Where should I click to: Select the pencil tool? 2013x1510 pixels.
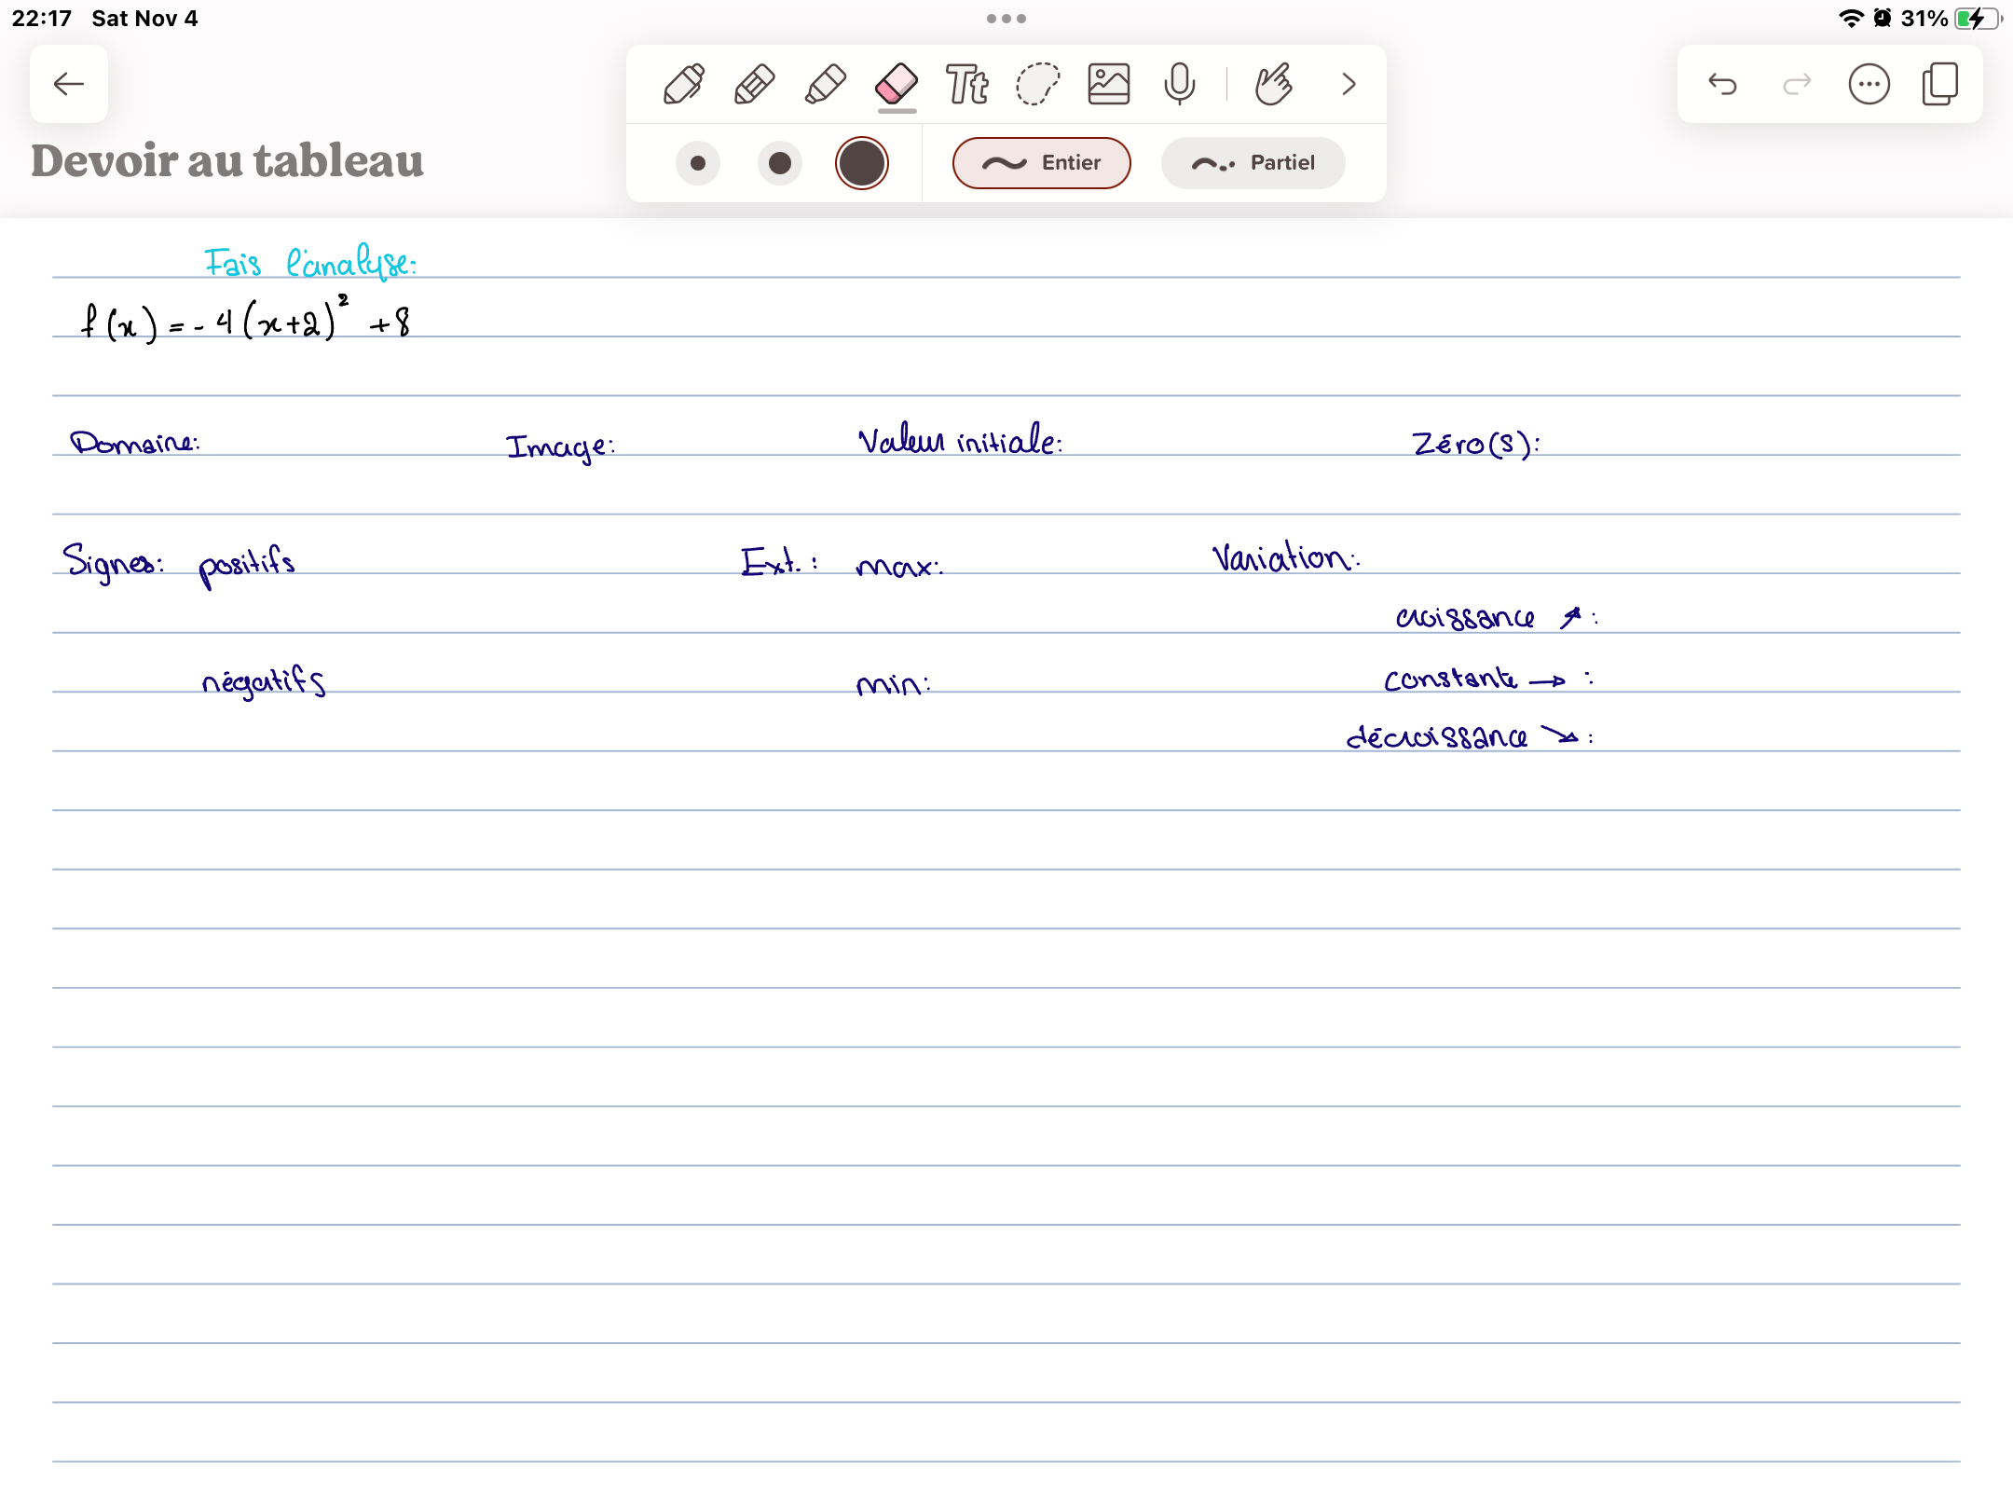[x=755, y=85]
